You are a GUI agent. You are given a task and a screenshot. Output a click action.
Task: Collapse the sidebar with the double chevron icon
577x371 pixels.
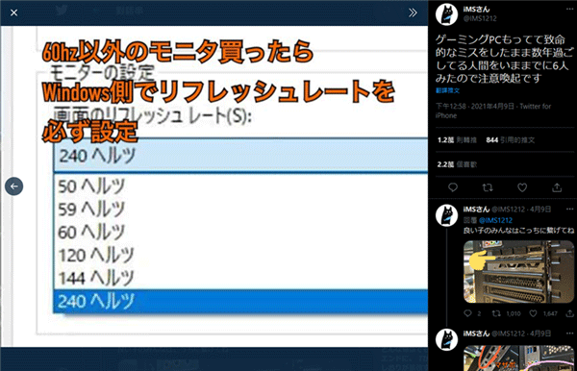pyautogui.click(x=413, y=12)
